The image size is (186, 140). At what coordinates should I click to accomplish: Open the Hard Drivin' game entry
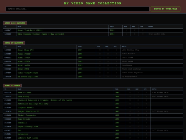click(x=24, y=119)
